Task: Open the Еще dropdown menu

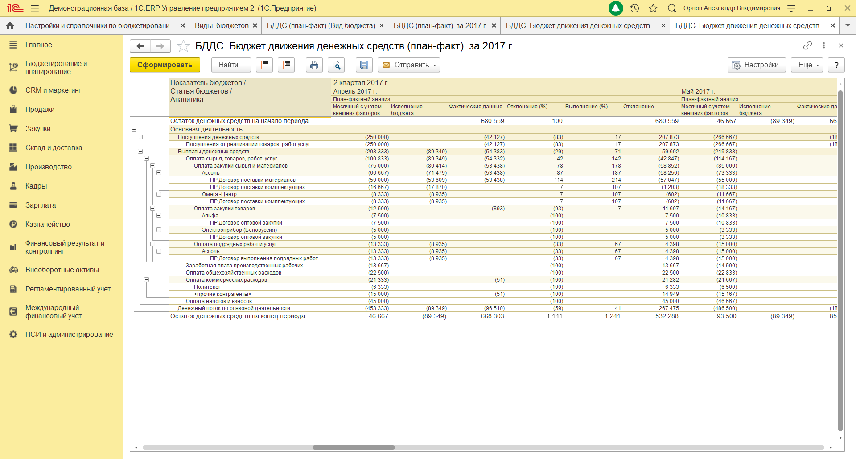Action: click(807, 65)
